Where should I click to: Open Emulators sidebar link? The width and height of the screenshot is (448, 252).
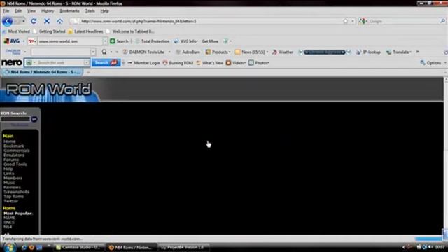[14, 155]
